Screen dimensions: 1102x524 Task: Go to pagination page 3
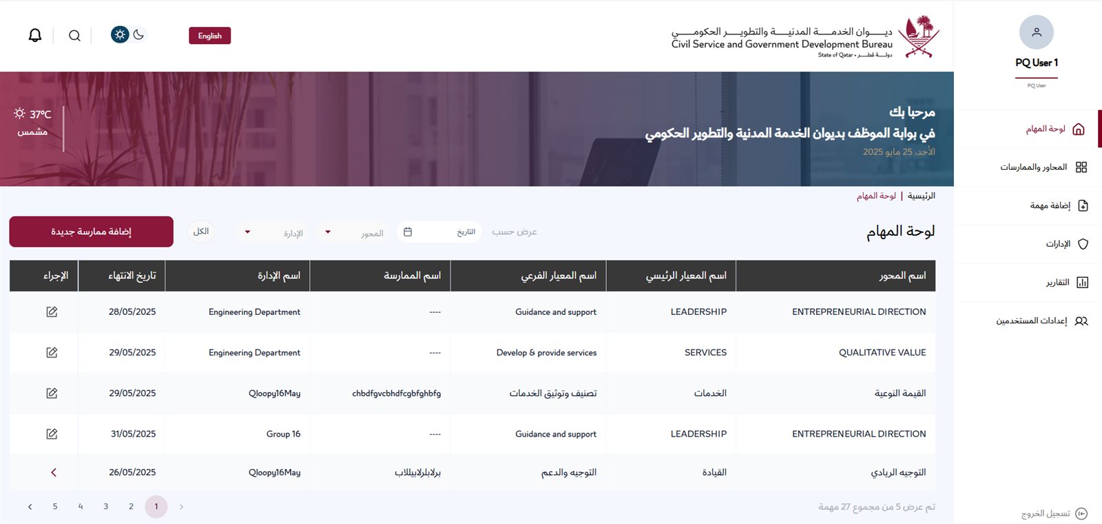point(105,507)
